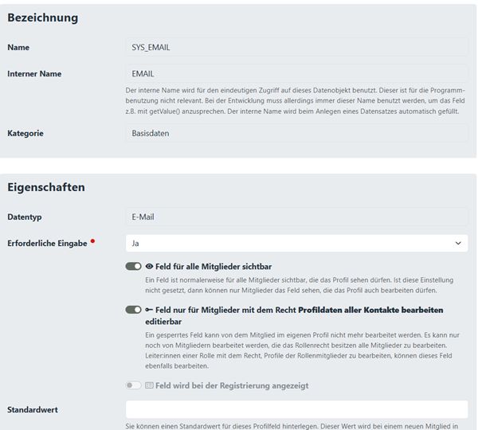482x430 pixels.
Task: Toggle 'Feld für alle Mitglieder sichtbar' switch
Action: coord(133,267)
